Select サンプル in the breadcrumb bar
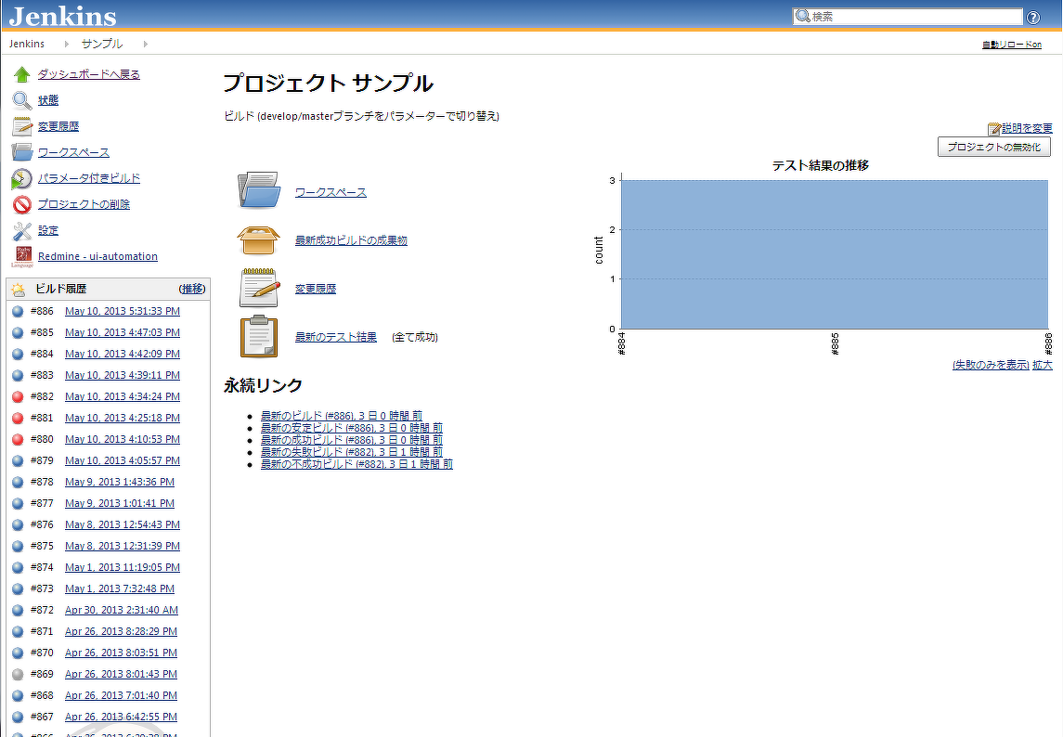 tap(102, 43)
